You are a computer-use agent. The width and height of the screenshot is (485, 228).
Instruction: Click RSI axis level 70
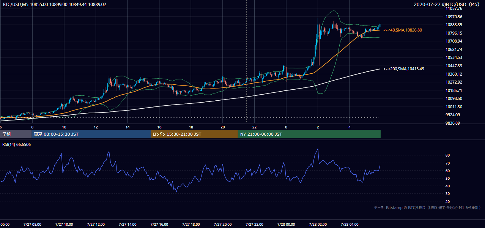click(447, 163)
